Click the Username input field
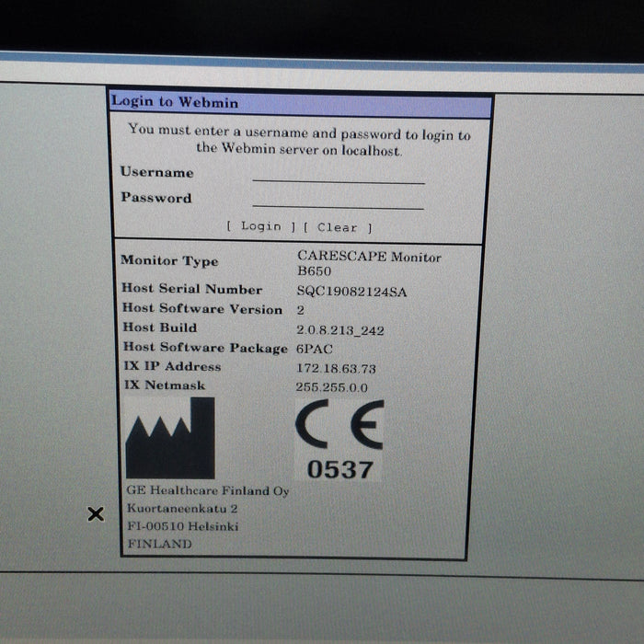Viewport: 644px width, 644px height. pyautogui.click(x=338, y=175)
